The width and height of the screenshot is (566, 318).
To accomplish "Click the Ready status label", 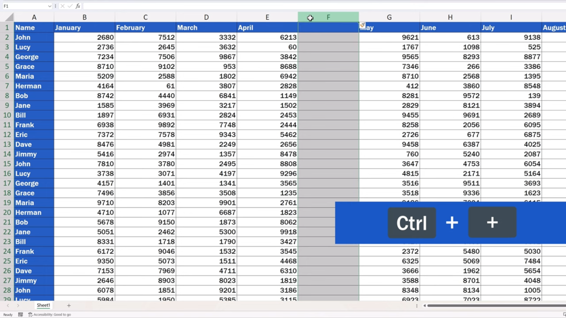I will point(7,314).
